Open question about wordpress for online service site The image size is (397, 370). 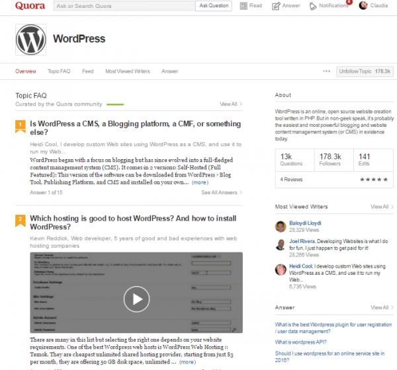tap(330, 357)
